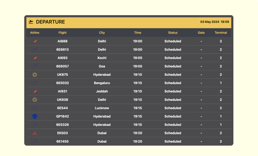Click Air India logo for flight AI888

coord(35,41)
